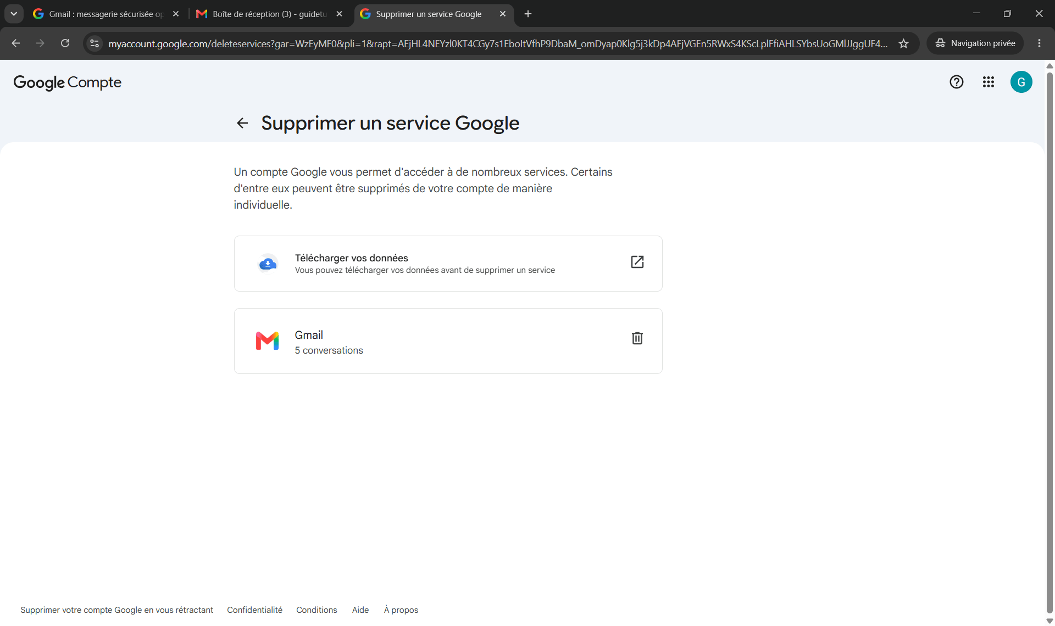This screenshot has height=626, width=1055.
Task: Expand the tab search dropdown
Action: (x=14, y=14)
